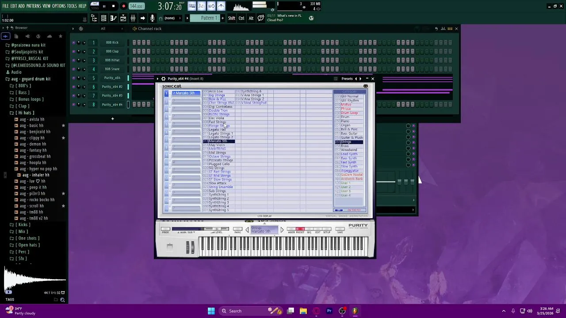Open the Mixer view icon
This screenshot has width=566, height=318.
click(x=133, y=18)
